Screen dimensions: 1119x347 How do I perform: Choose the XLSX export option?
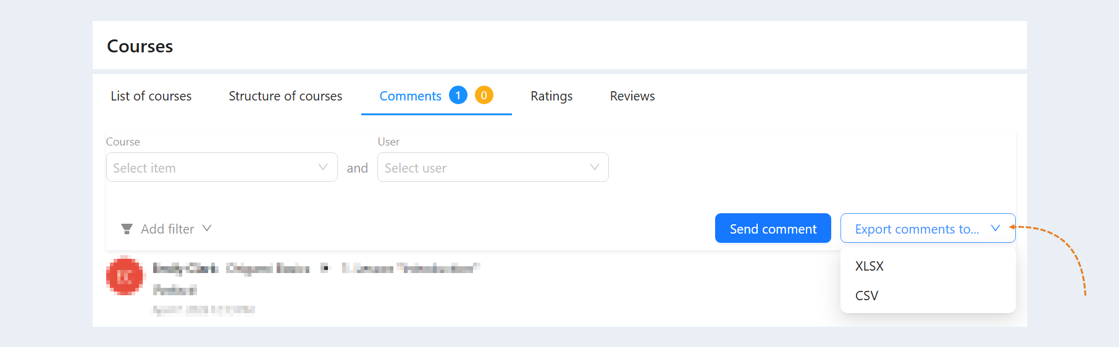tap(928, 266)
